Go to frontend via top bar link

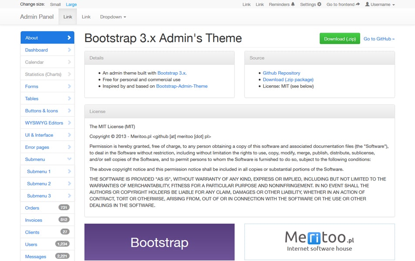tap(343, 4)
